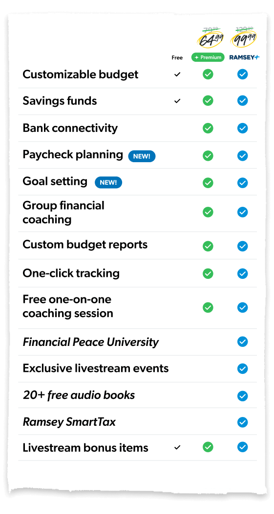Click the green checkmark for Bank connectivity
The height and width of the screenshot is (514, 274).
[208, 128]
